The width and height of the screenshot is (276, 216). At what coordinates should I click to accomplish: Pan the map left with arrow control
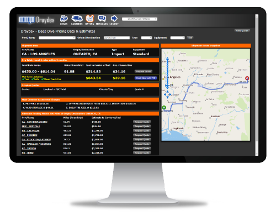point(165,94)
